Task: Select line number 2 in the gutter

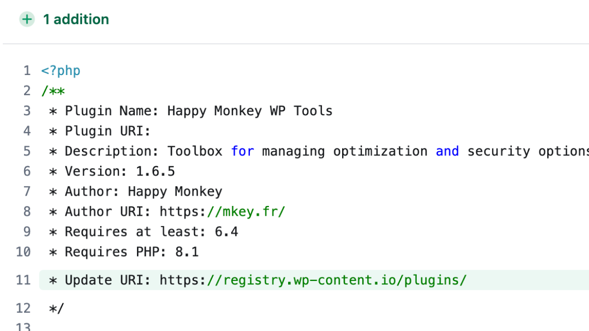Action: (27, 91)
